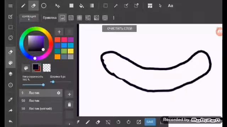Toggle the color palette sidebar icon

10,63
